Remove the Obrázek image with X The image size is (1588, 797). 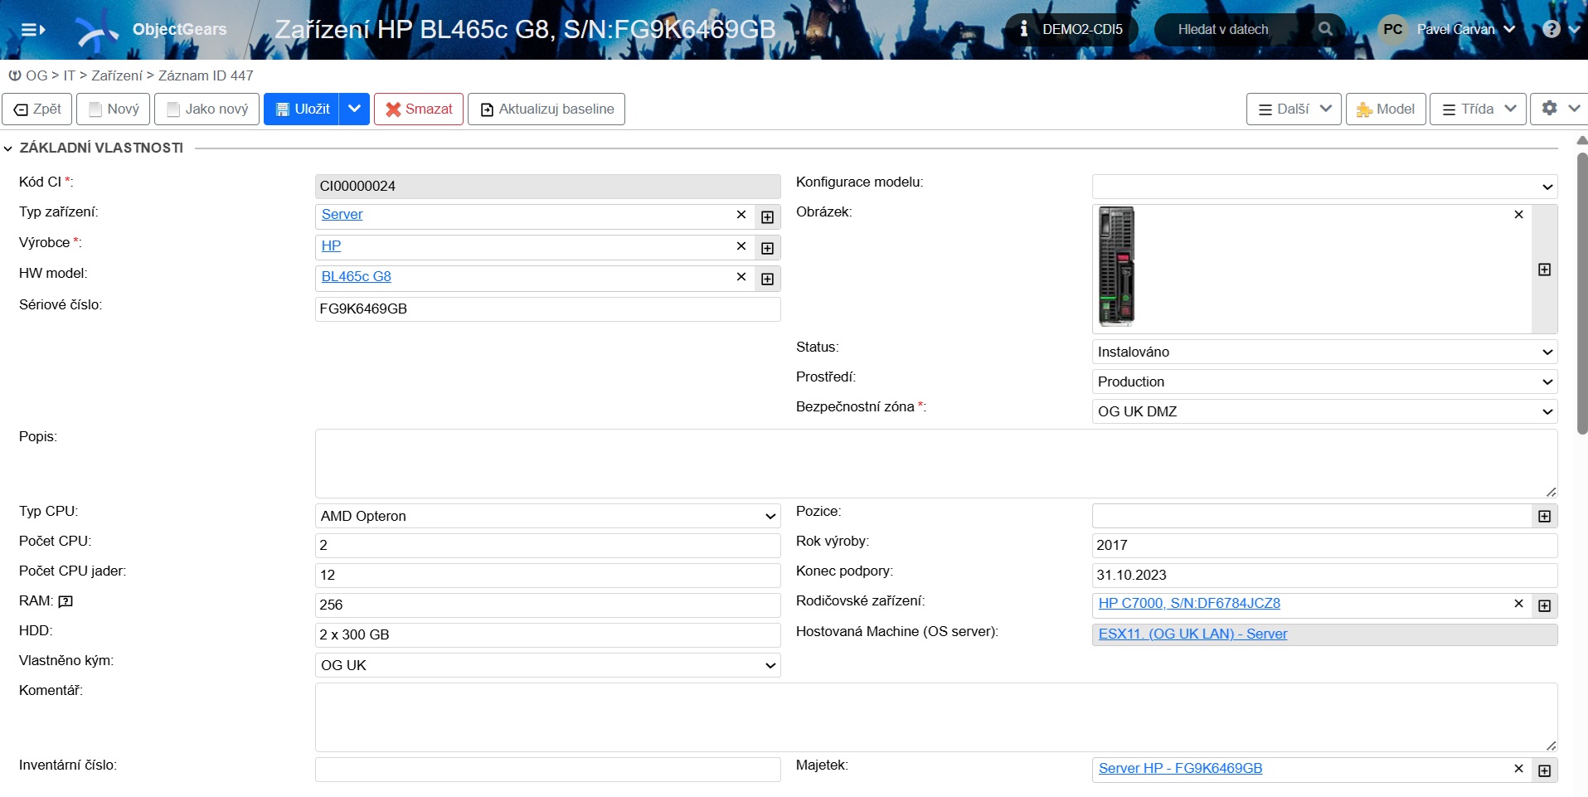1518,215
